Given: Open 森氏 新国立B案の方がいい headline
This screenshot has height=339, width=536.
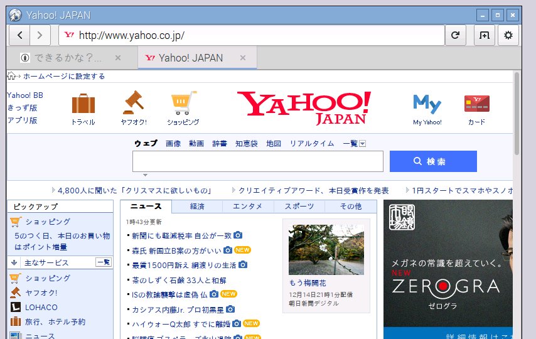Looking at the screenshot, I should 177,250.
